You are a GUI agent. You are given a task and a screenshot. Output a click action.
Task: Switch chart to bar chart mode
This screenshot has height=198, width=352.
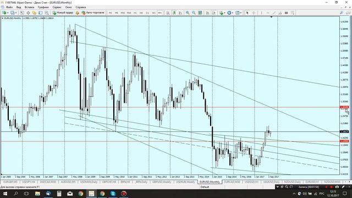click(x=168, y=13)
